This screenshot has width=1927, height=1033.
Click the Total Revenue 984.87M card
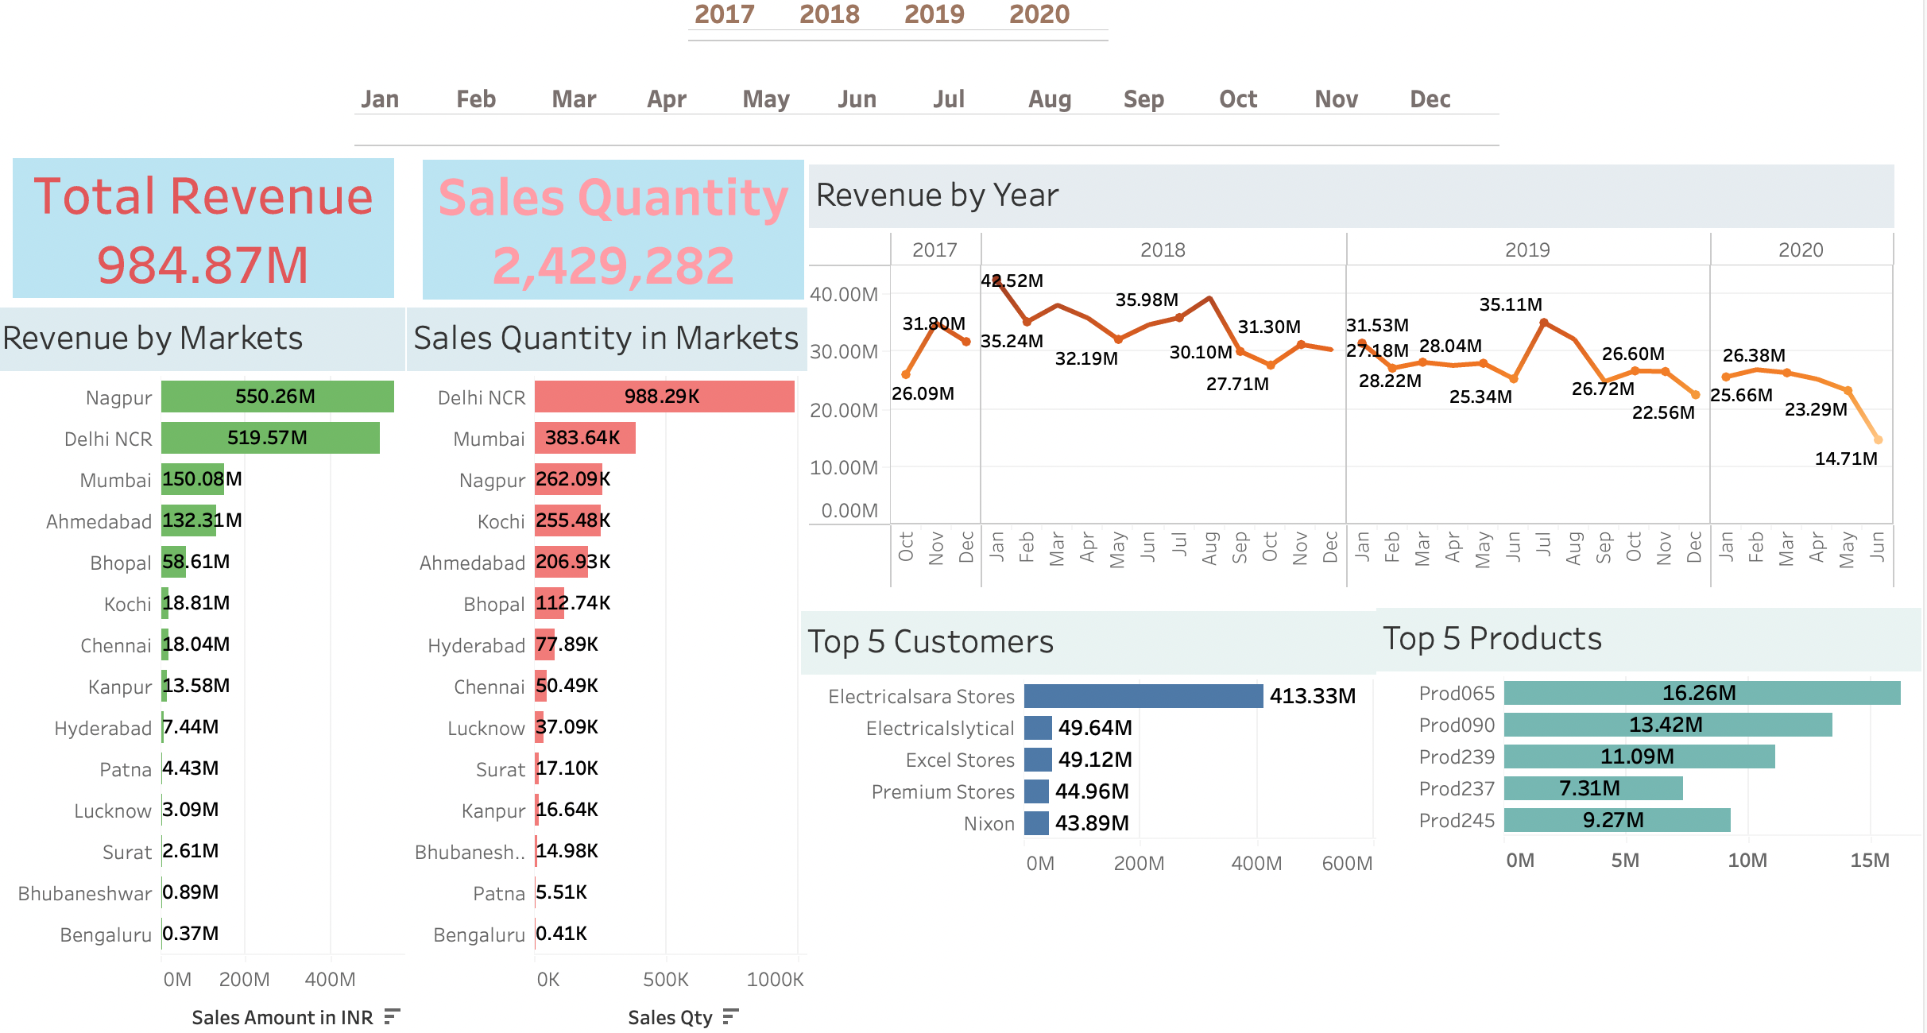203,229
